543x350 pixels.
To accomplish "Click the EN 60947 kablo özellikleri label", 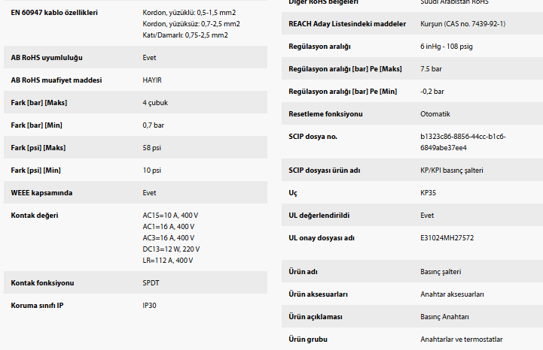I will (x=53, y=13).
